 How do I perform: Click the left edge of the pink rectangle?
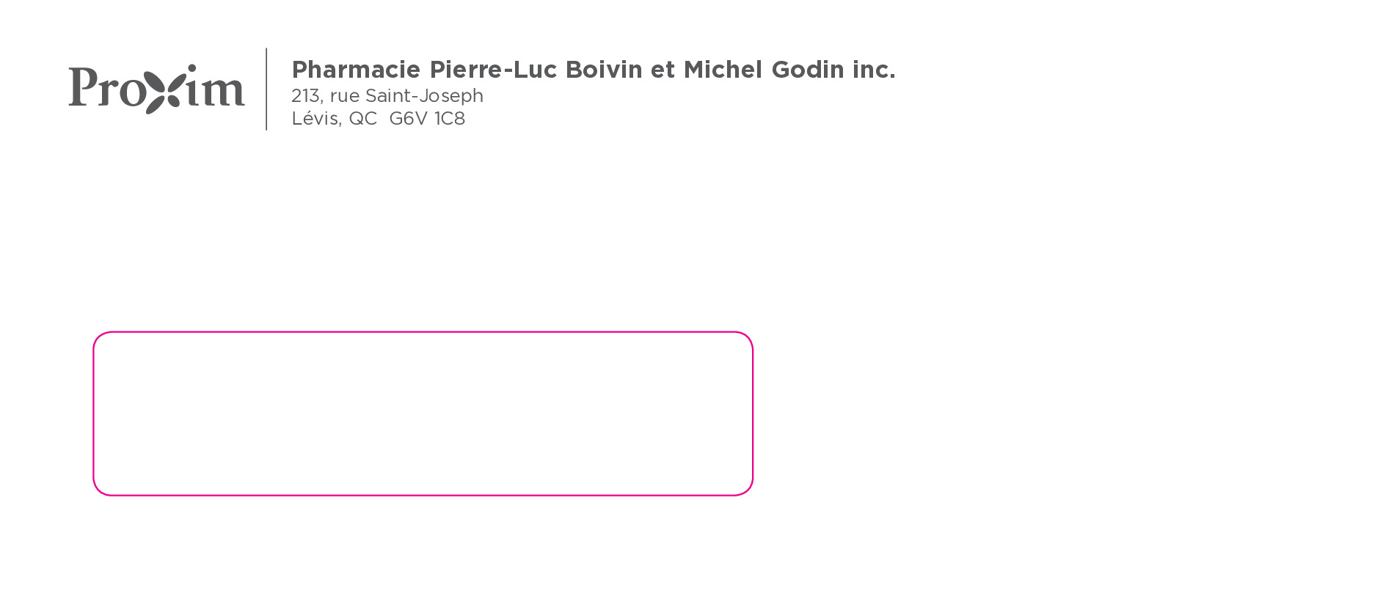tap(94, 414)
